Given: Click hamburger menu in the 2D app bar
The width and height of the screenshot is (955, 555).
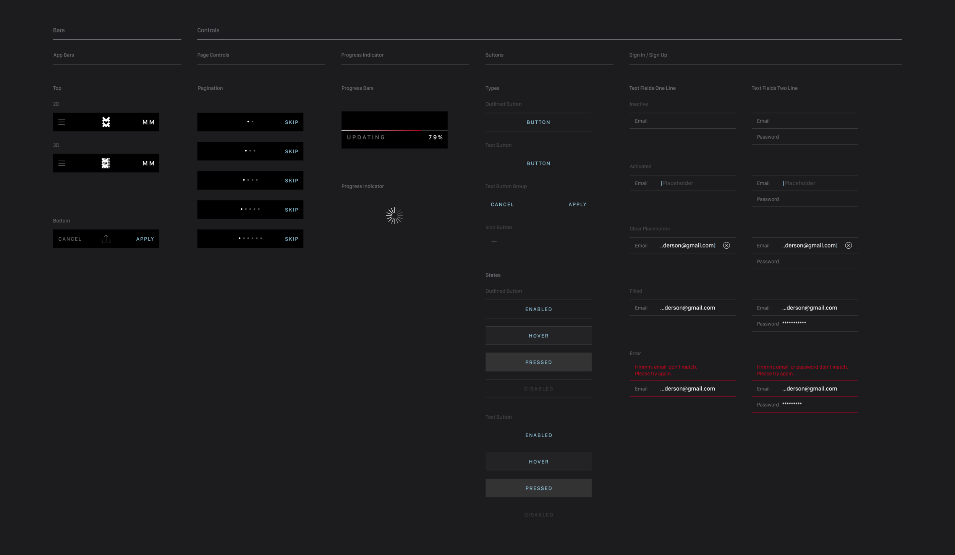Looking at the screenshot, I should coord(62,122).
